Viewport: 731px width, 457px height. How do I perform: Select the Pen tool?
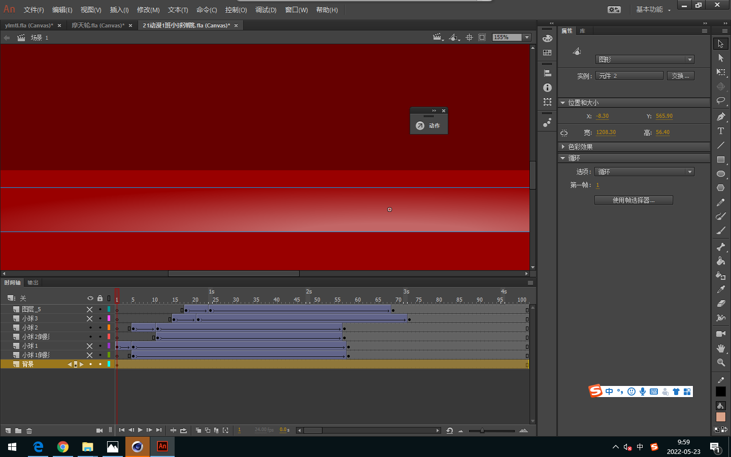coord(720,117)
